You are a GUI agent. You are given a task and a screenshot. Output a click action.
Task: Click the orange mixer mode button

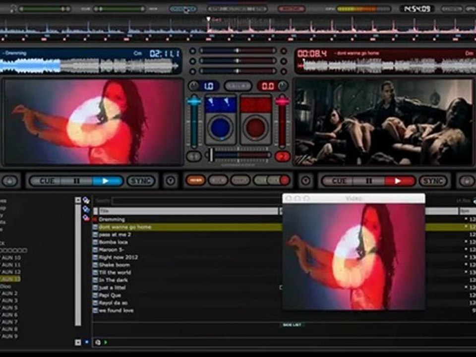(195, 180)
